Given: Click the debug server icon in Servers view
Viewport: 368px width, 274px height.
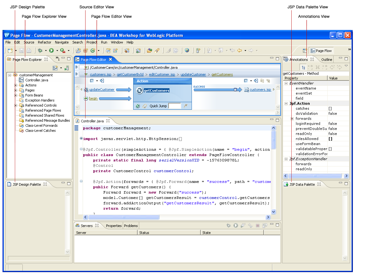Looking at the screenshot, I should 229,225.
